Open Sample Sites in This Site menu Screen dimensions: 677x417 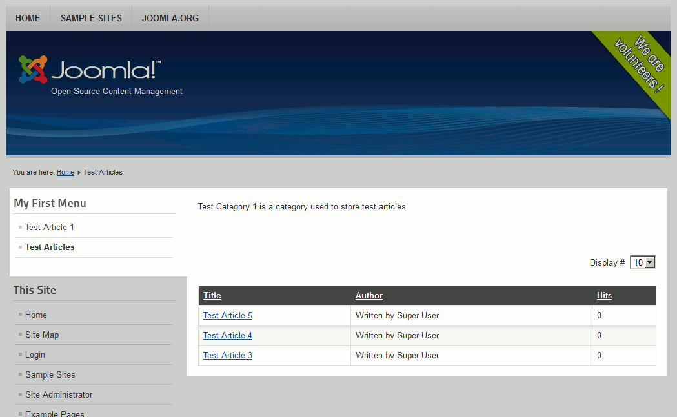click(50, 374)
